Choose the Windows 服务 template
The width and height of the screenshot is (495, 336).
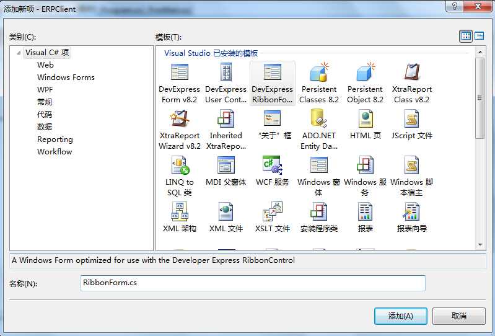tap(366, 176)
